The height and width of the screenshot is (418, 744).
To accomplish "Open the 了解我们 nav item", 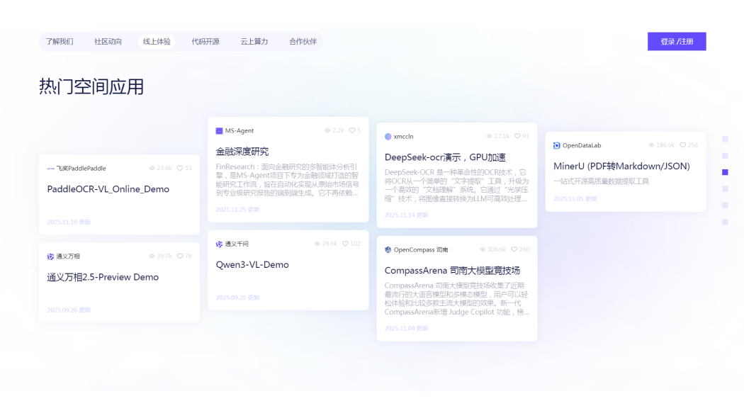I will [60, 42].
